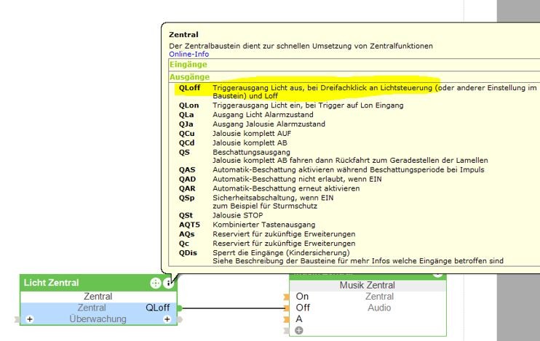This screenshot has height=341, width=540.
Task: Click the Überwachung row in Licht Zentral
Action: coord(98,319)
